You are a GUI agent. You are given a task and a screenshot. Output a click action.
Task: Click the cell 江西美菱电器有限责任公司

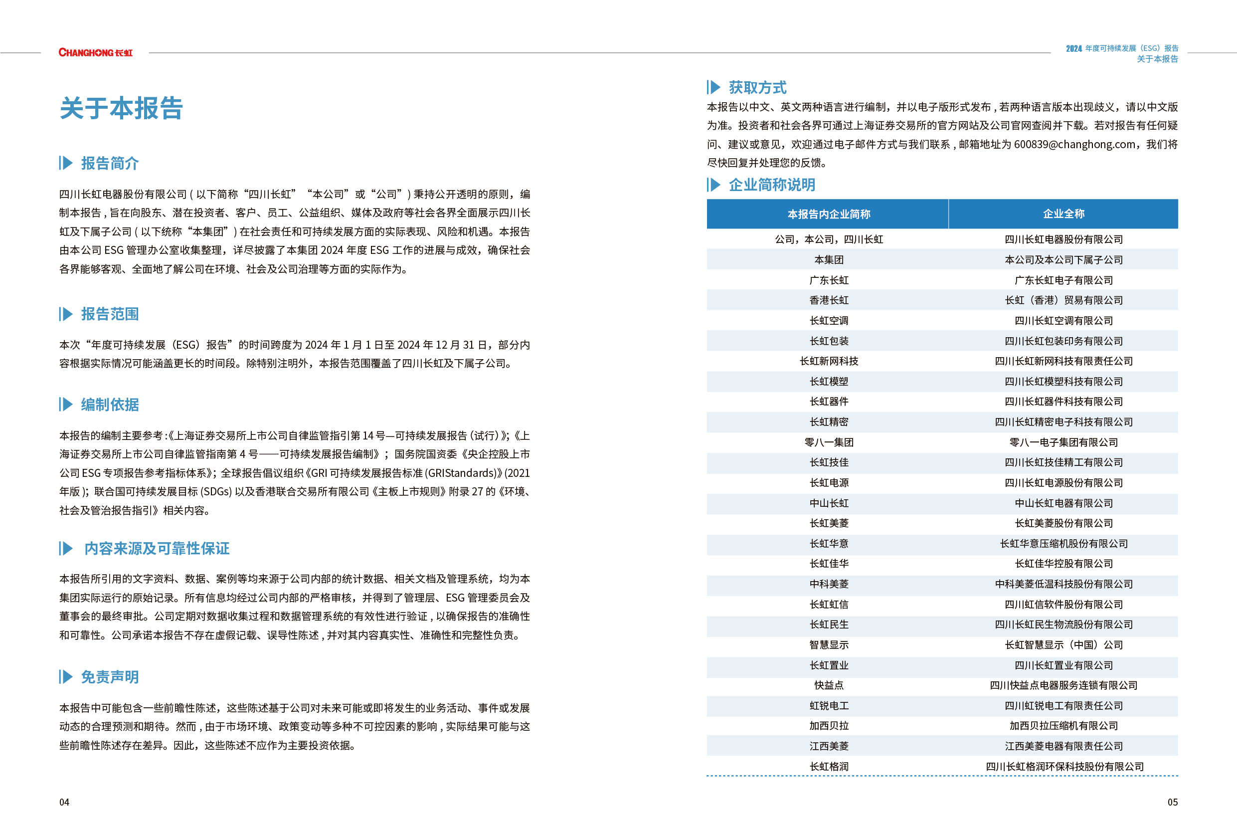1063,746
